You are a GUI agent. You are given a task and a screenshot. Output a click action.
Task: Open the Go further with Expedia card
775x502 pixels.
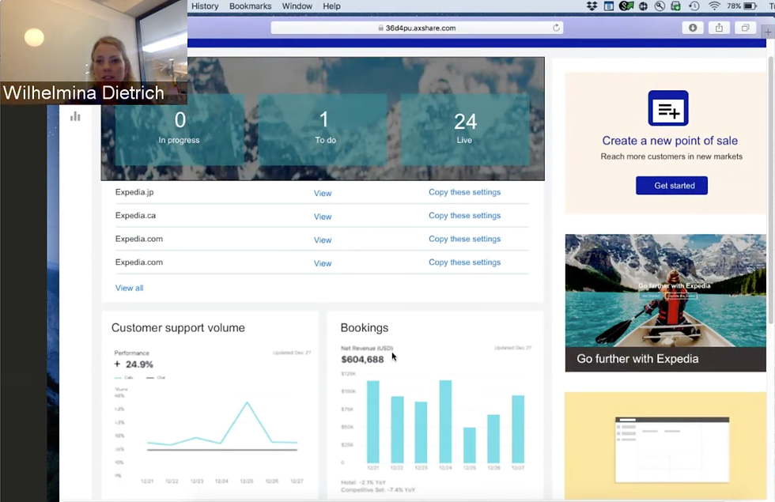point(665,303)
